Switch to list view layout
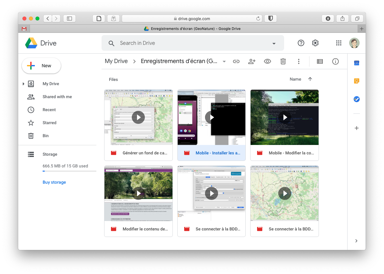 (320, 61)
